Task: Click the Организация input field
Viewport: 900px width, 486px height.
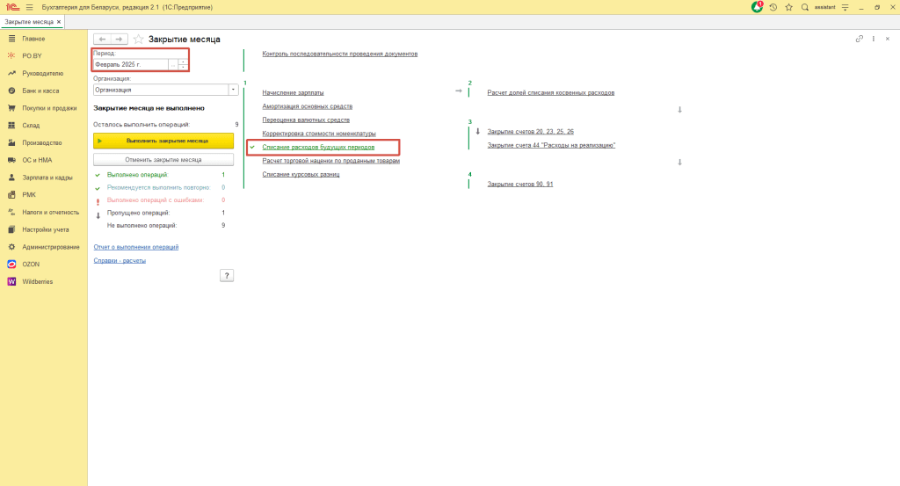Action: click(161, 91)
